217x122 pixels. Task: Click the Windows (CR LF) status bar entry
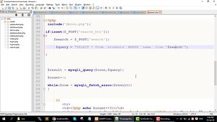pyautogui.click(x=180, y=114)
